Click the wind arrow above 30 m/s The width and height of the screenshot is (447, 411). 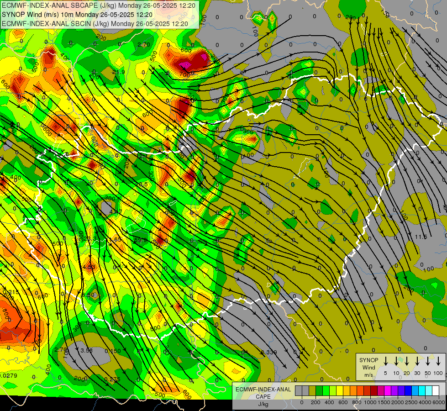tap(417, 361)
